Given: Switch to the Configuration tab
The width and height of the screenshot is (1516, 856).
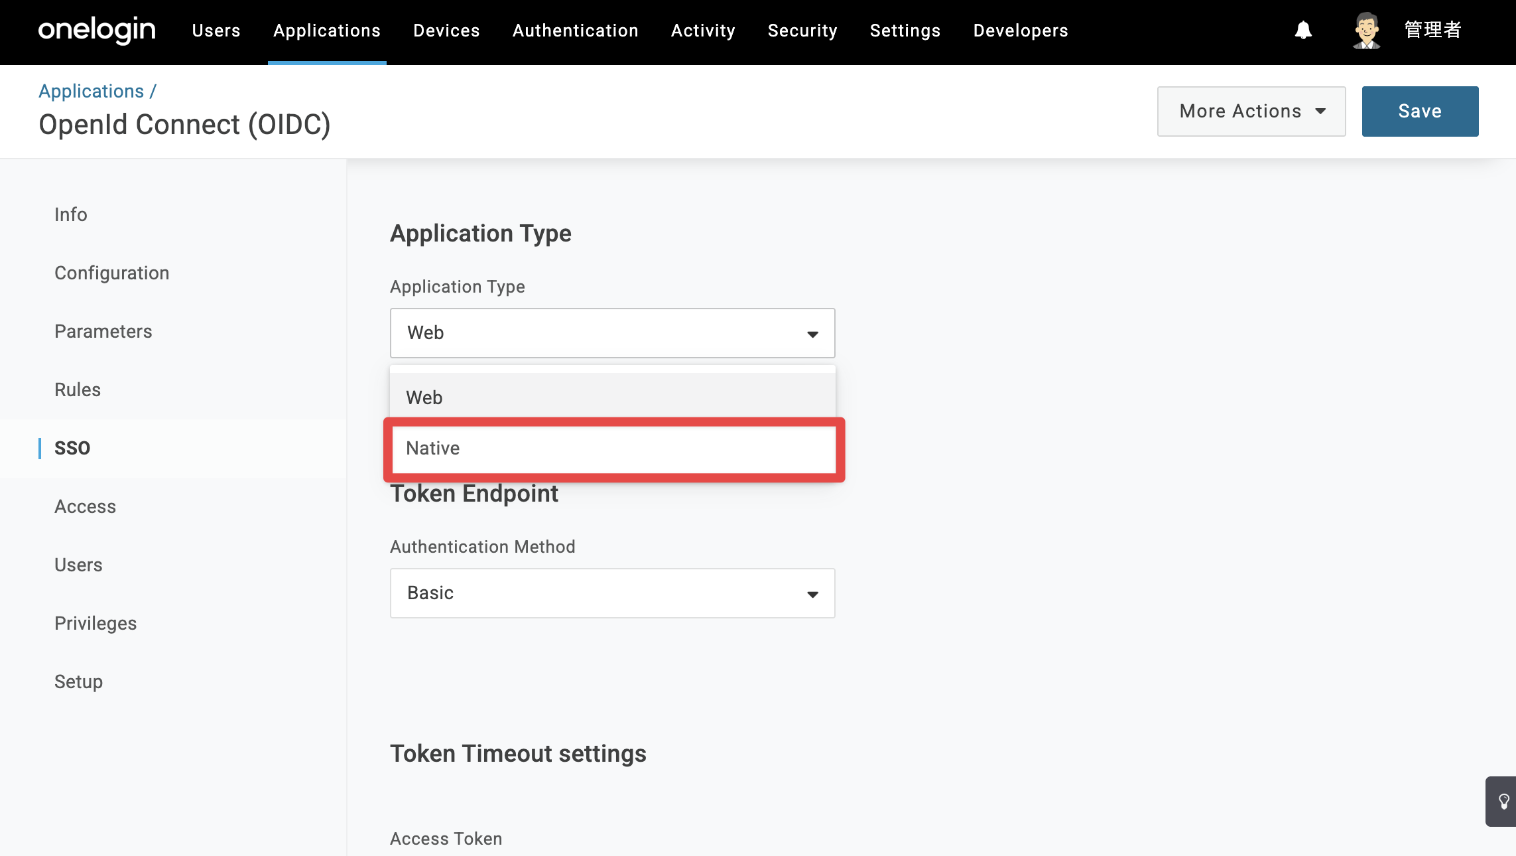Looking at the screenshot, I should (112, 273).
